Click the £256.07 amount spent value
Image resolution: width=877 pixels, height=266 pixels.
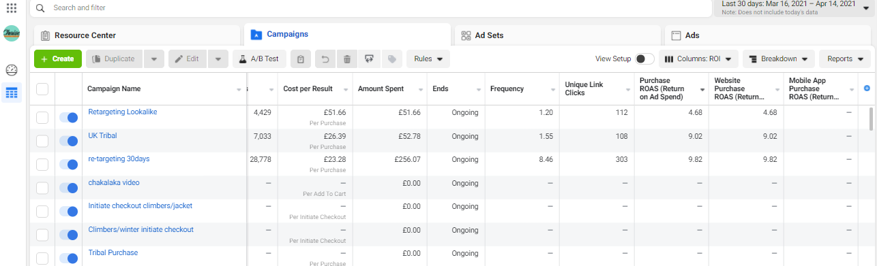coord(408,159)
